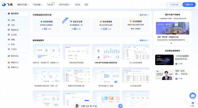The height and width of the screenshot is (108, 198).
Task: Select the 商业专业版 ¥80 plan card
Action: (x=76, y=25)
